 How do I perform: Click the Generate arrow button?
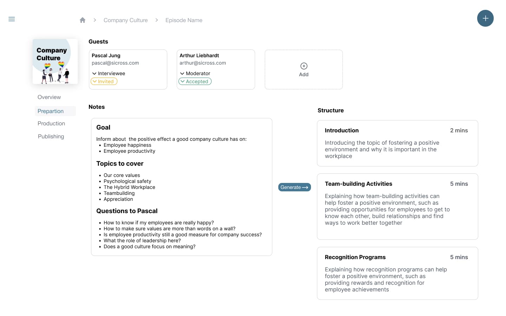[294, 187]
